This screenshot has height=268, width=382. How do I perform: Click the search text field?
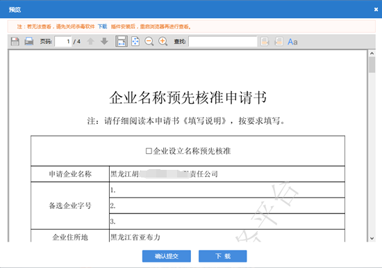[223, 42]
